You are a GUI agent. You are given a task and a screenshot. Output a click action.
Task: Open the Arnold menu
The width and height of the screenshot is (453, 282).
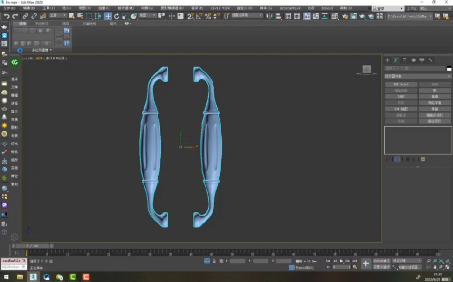(x=328, y=8)
